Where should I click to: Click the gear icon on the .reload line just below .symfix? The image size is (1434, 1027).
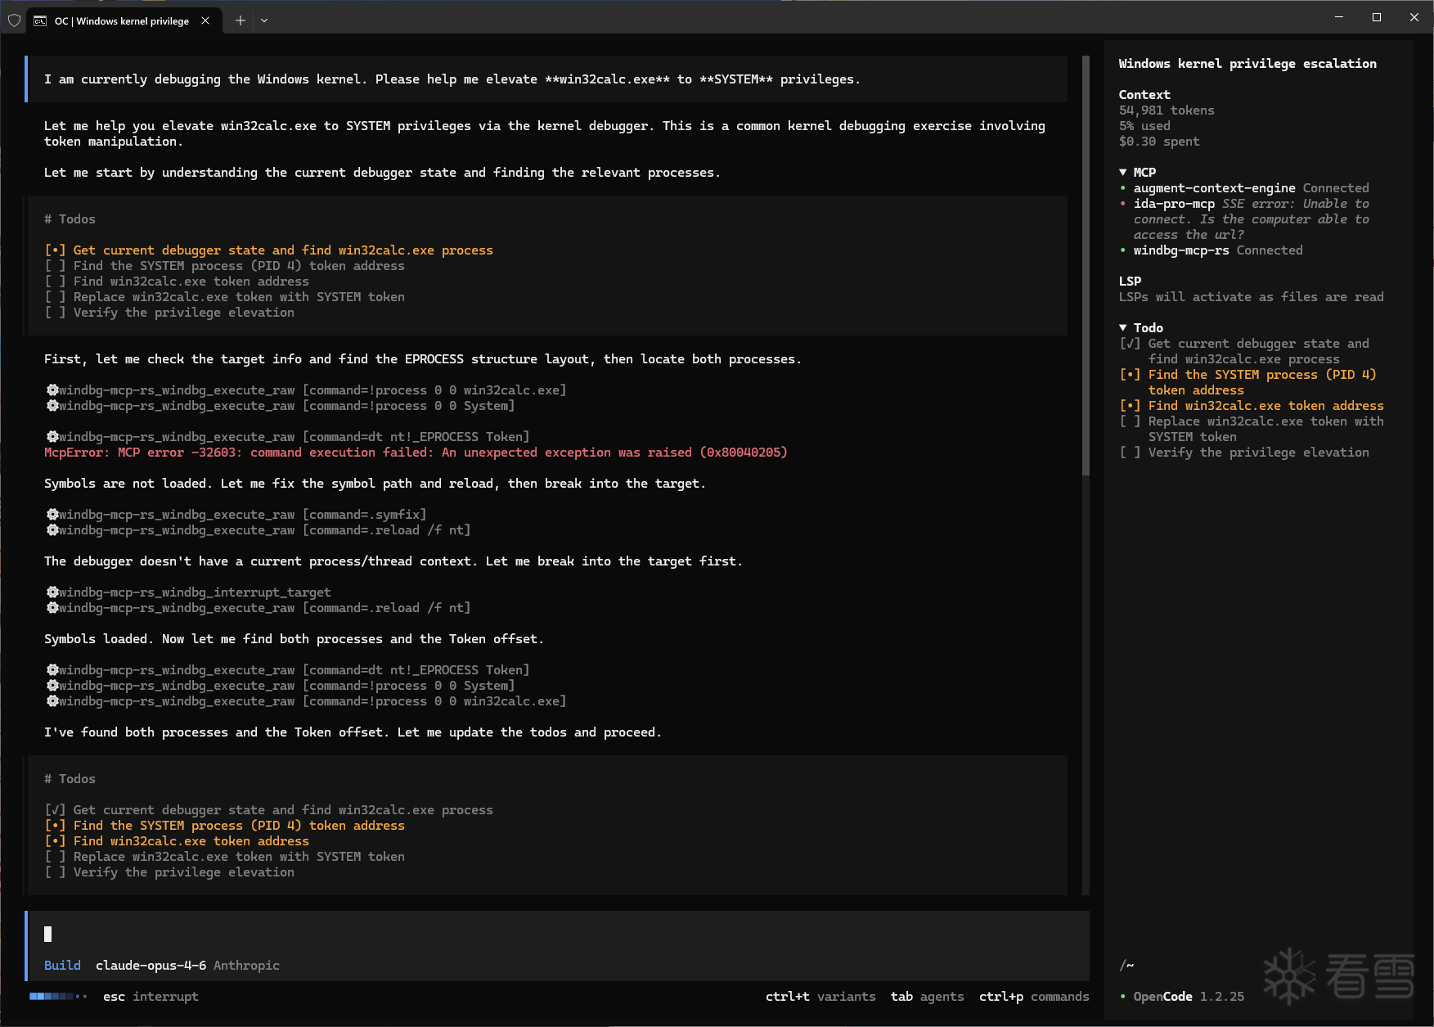(52, 530)
